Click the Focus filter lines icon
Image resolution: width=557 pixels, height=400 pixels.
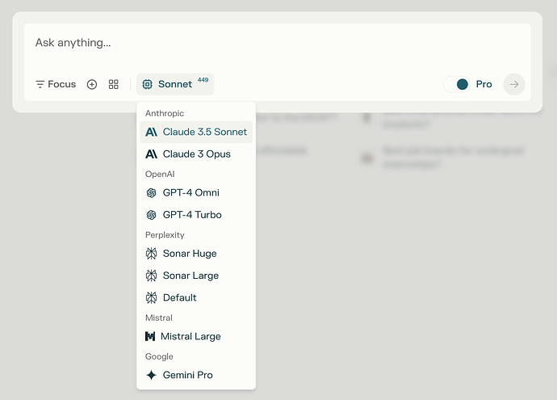pyautogui.click(x=40, y=84)
